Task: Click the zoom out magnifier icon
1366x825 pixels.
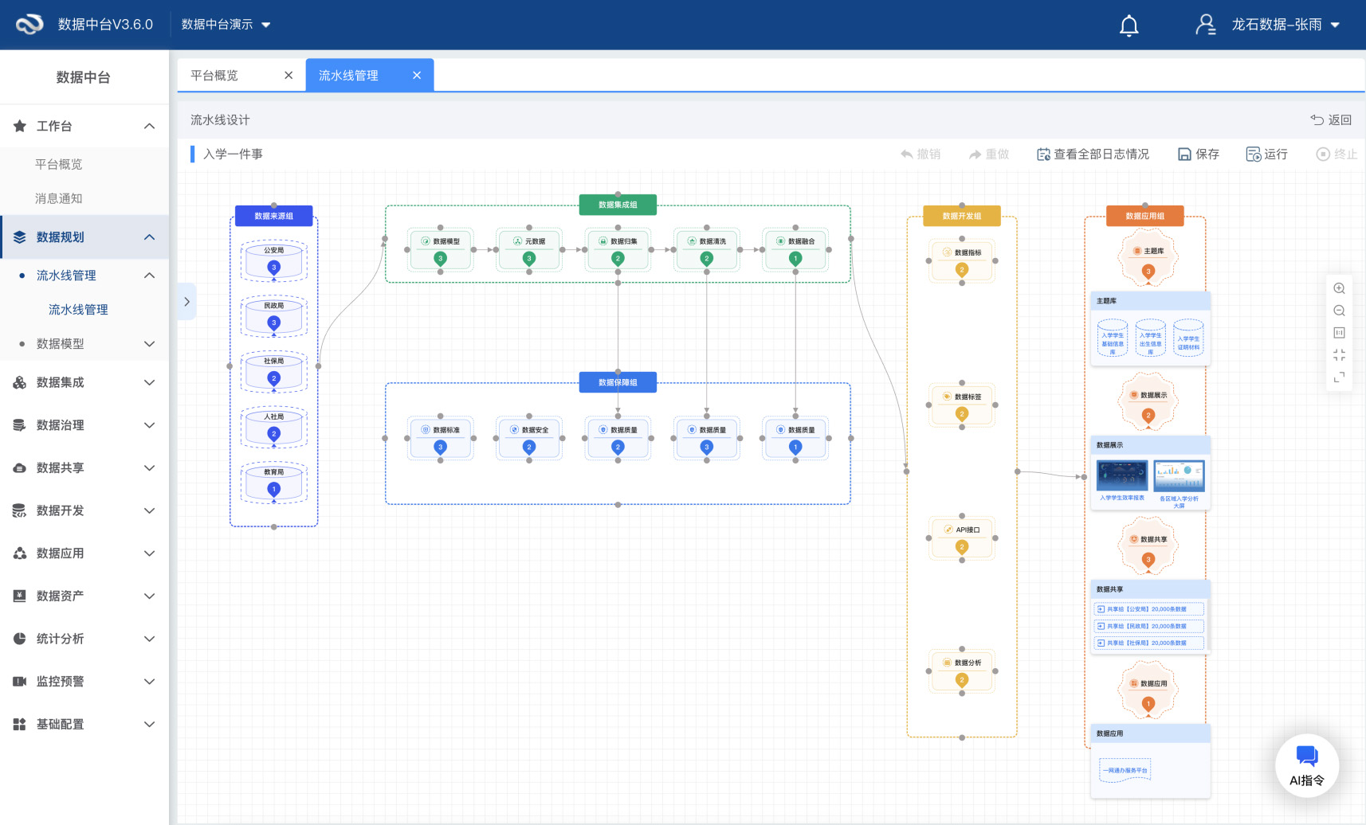Action: pyautogui.click(x=1339, y=311)
